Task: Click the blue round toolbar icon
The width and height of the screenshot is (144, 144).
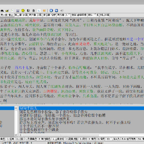Action: coord(51,10)
